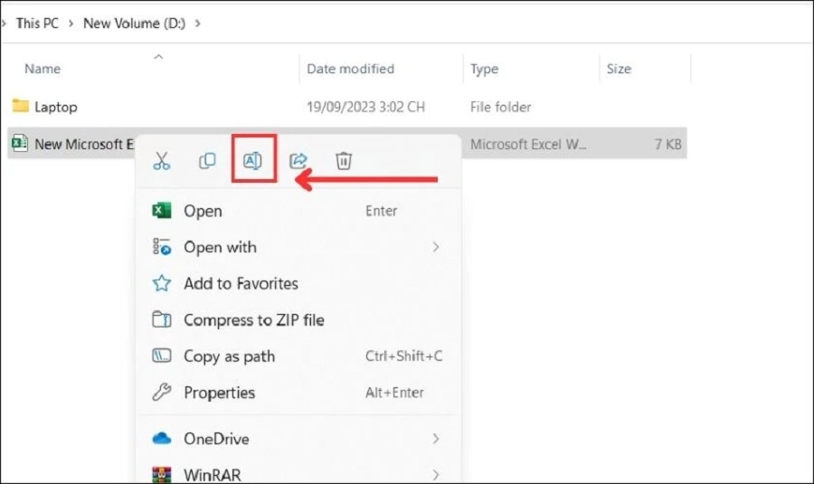Screen dimensions: 814x484
Task: Expand the OneDrive submenu arrow
Action: [436, 439]
